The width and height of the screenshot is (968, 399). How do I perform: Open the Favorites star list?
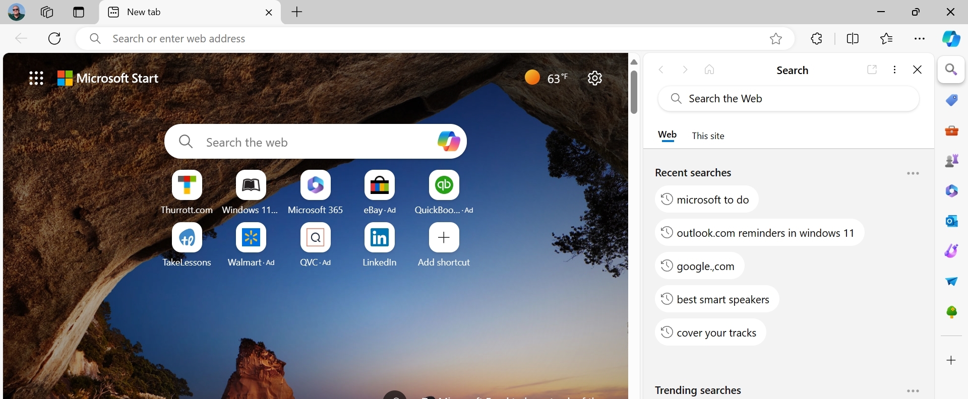886,39
